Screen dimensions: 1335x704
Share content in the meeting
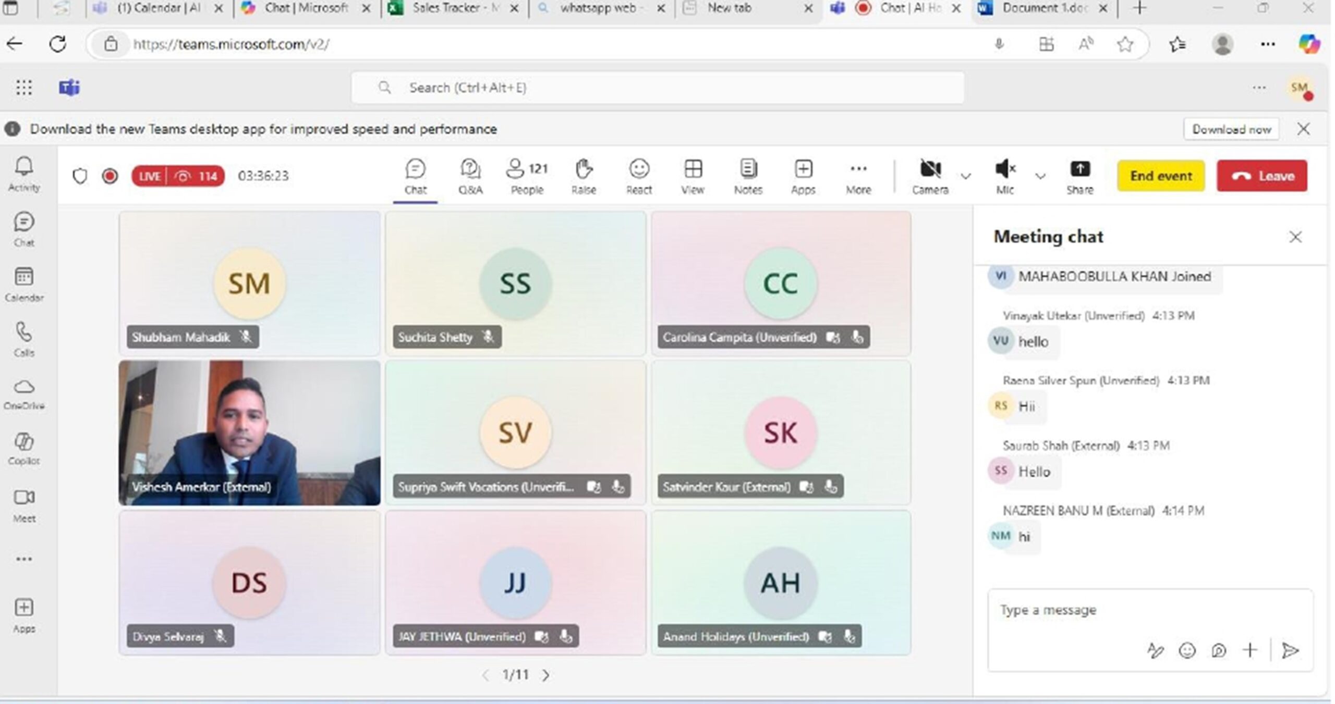click(1079, 177)
